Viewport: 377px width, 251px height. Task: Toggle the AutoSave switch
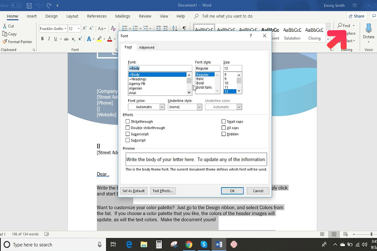click(16, 5)
